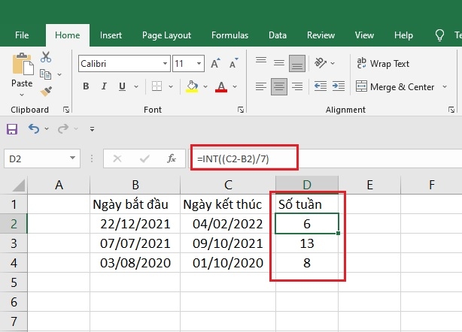Customize Quick Access Toolbar arrow
This screenshot has height=332, width=462.
[93, 128]
